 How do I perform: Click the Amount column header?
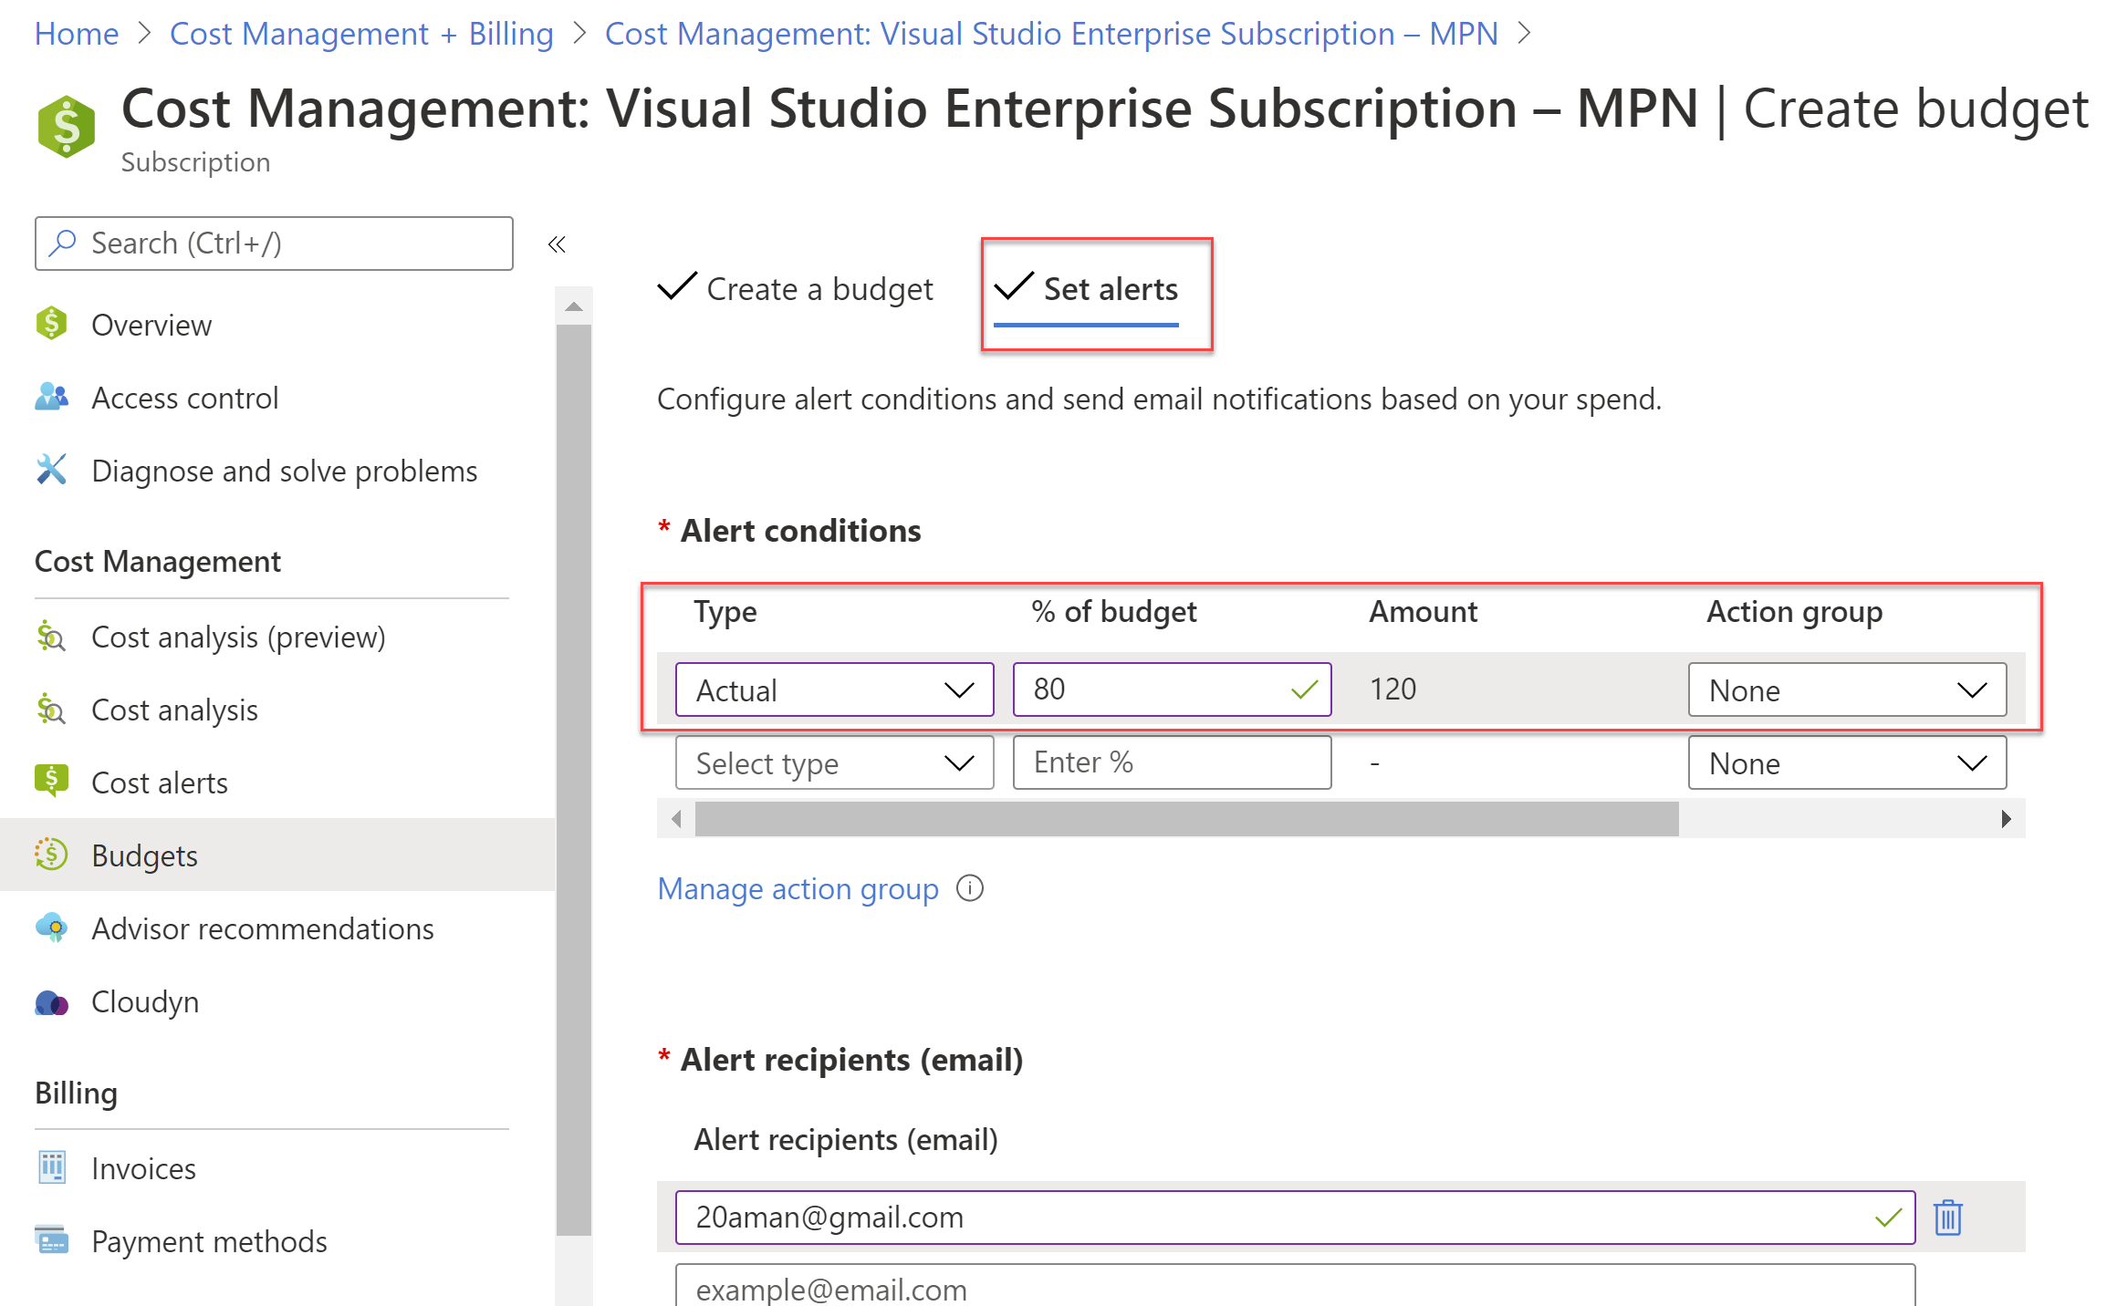click(x=1423, y=611)
